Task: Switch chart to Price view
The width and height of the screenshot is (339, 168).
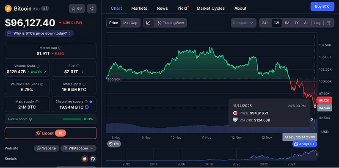Action: pos(113,23)
